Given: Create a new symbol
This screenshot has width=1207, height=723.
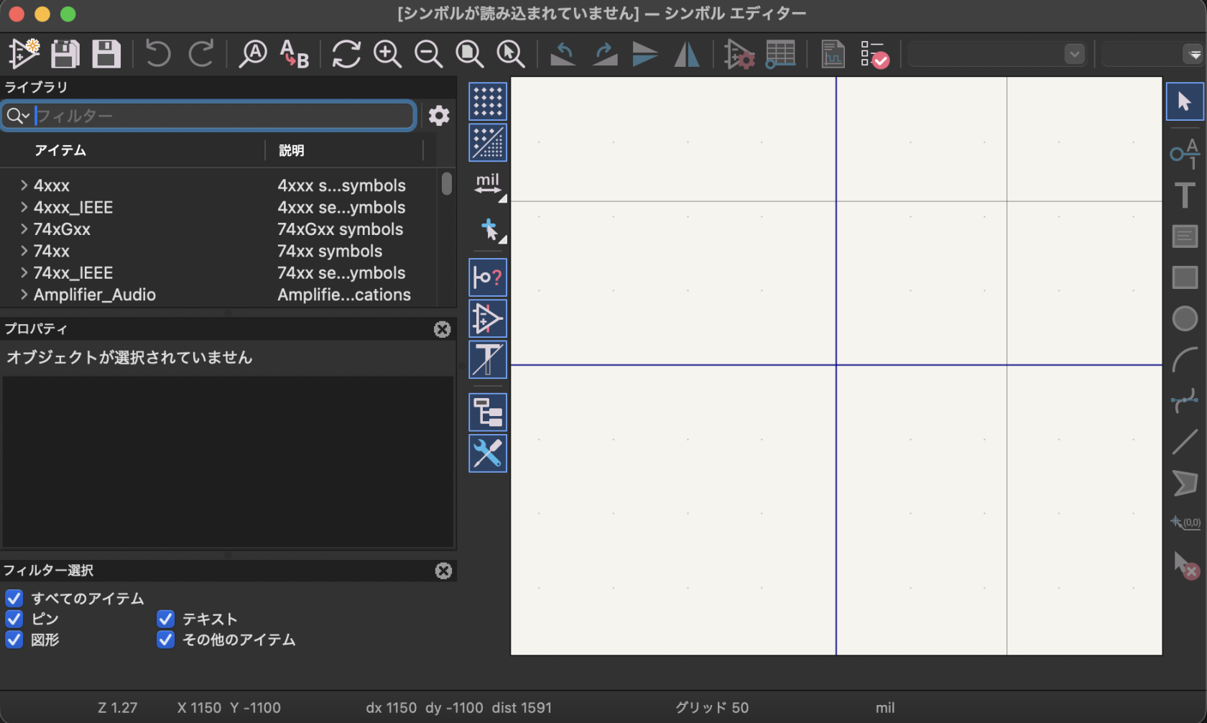Looking at the screenshot, I should (24, 54).
